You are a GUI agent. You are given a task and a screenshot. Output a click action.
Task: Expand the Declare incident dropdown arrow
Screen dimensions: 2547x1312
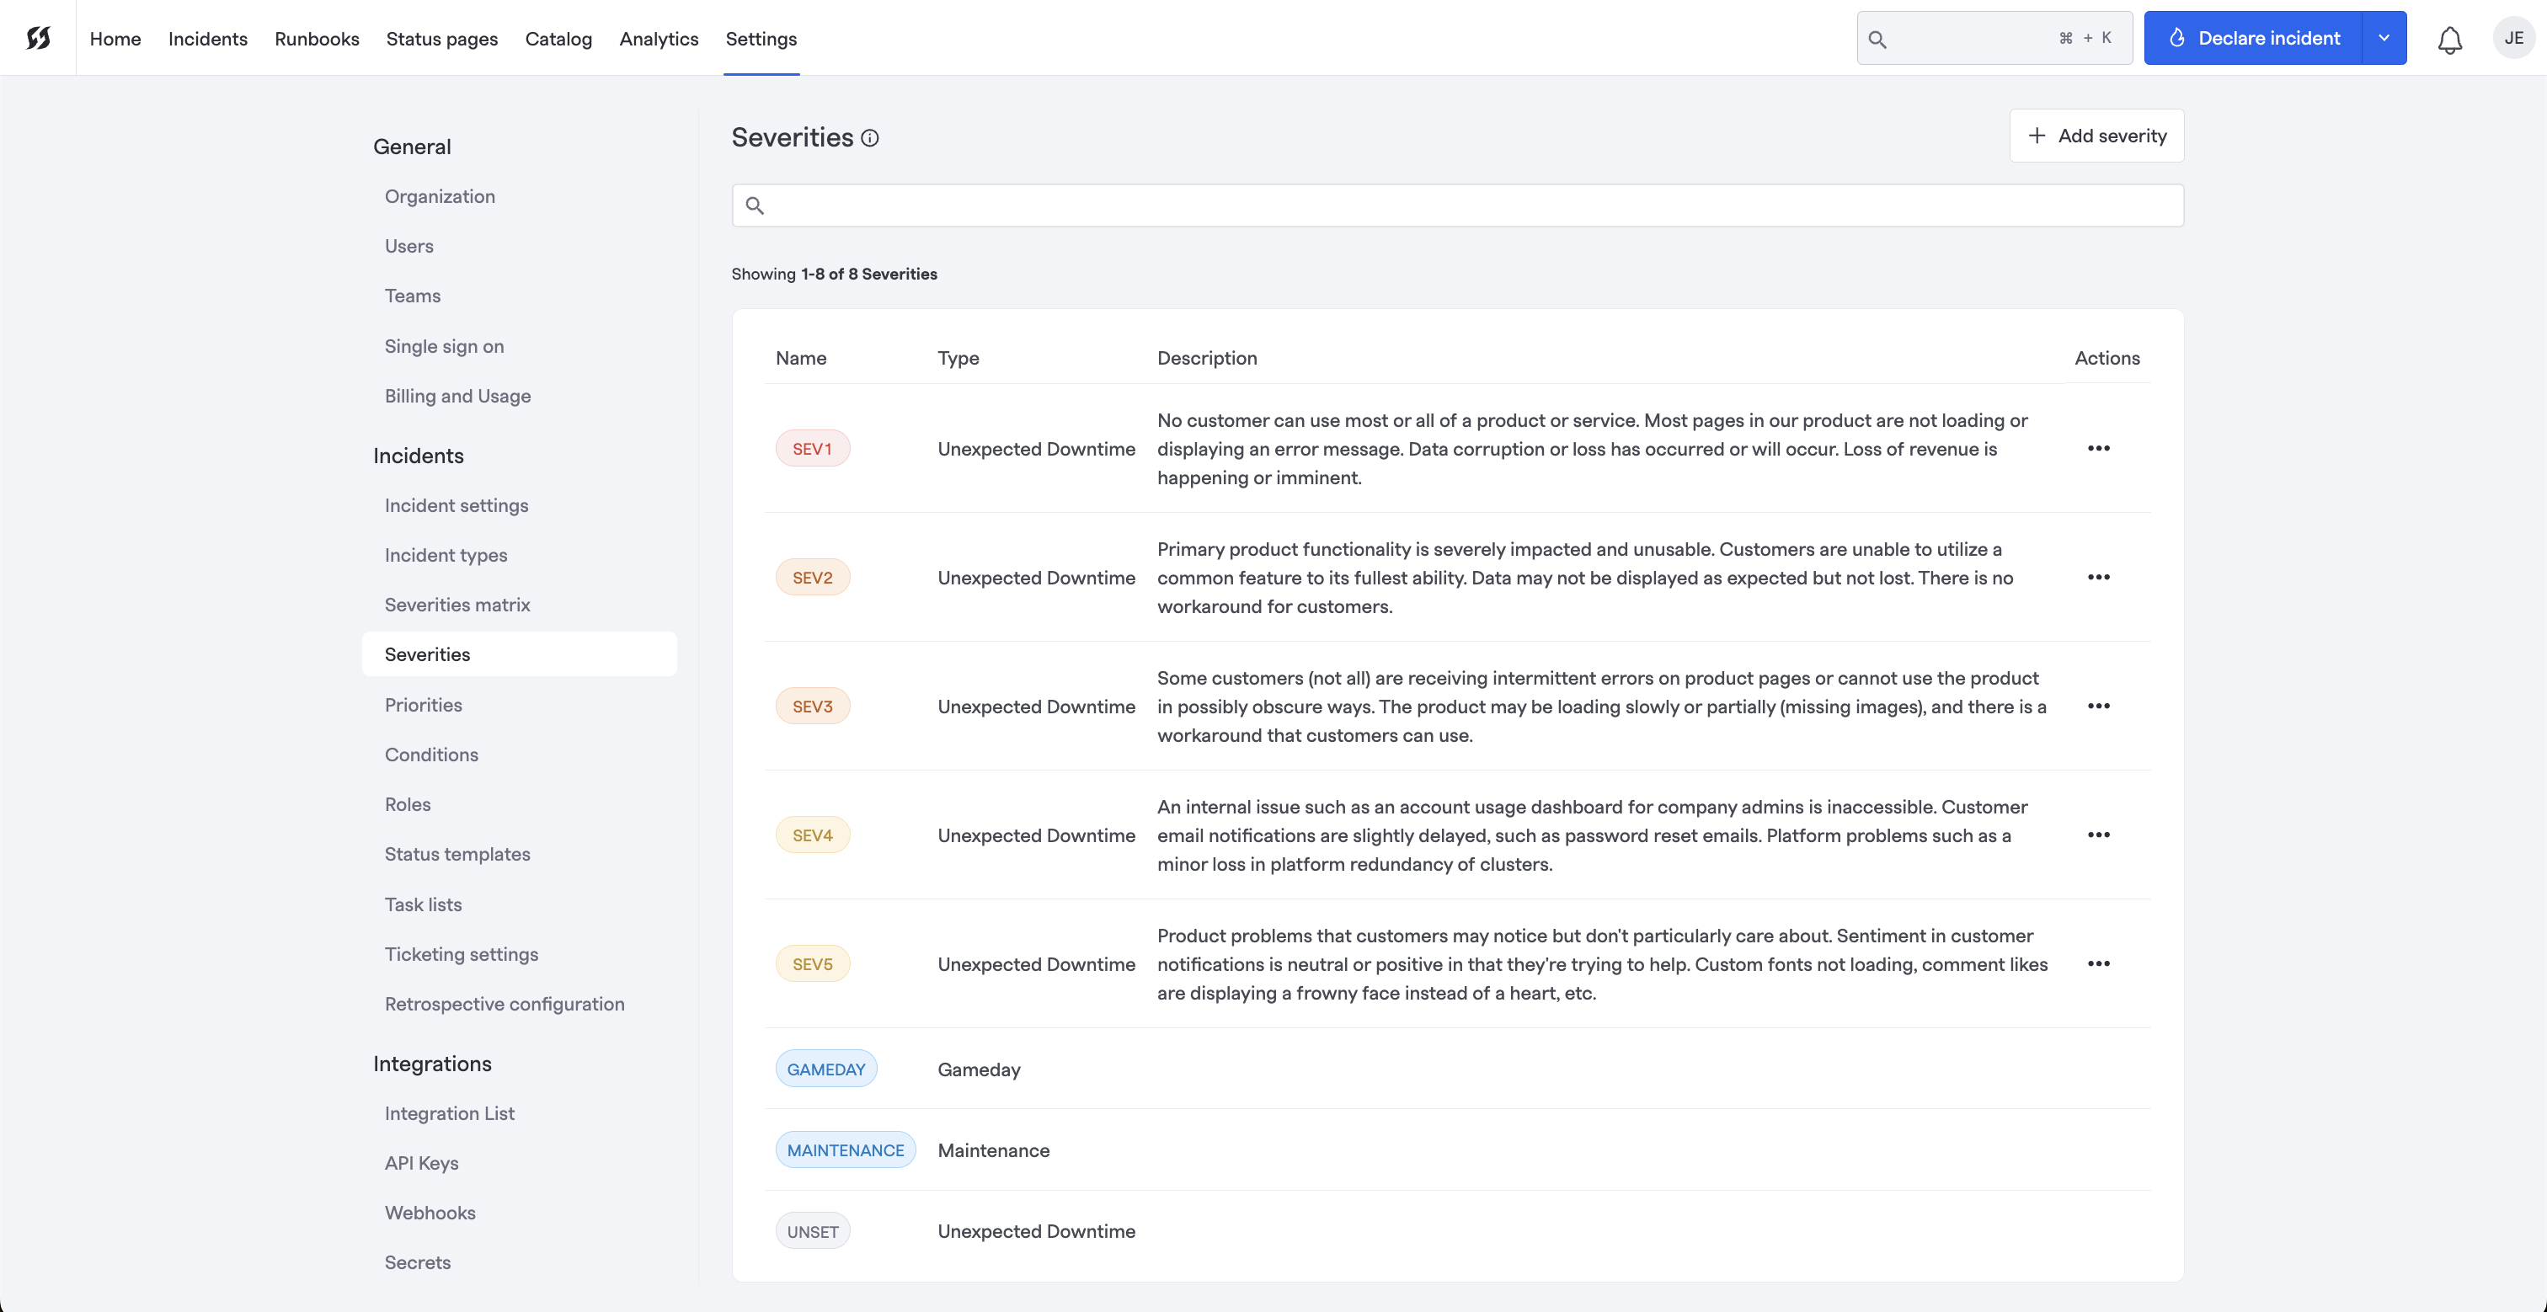[x=2384, y=37]
